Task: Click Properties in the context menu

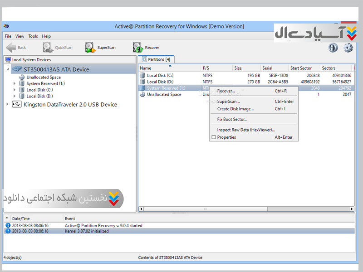Action: tap(226, 137)
